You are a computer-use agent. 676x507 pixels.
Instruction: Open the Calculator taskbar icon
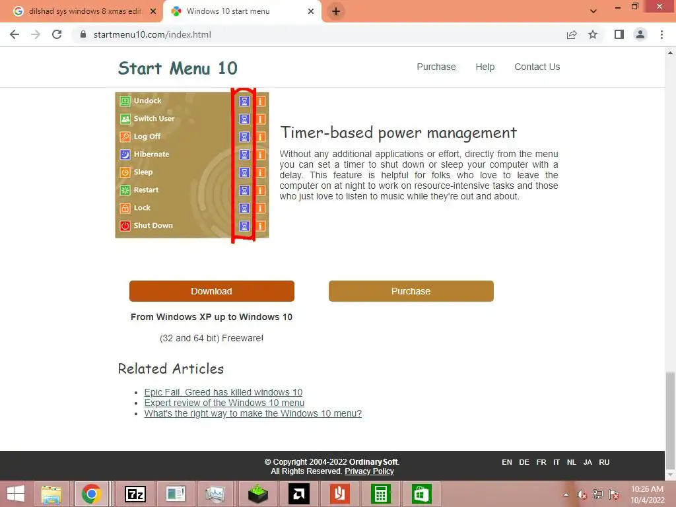pos(380,494)
